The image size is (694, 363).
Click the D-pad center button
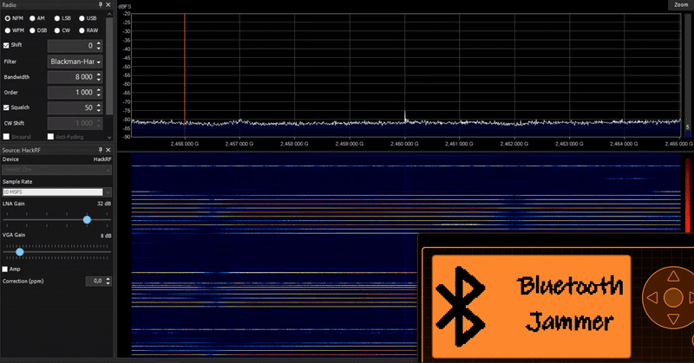(x=673, y=297)
